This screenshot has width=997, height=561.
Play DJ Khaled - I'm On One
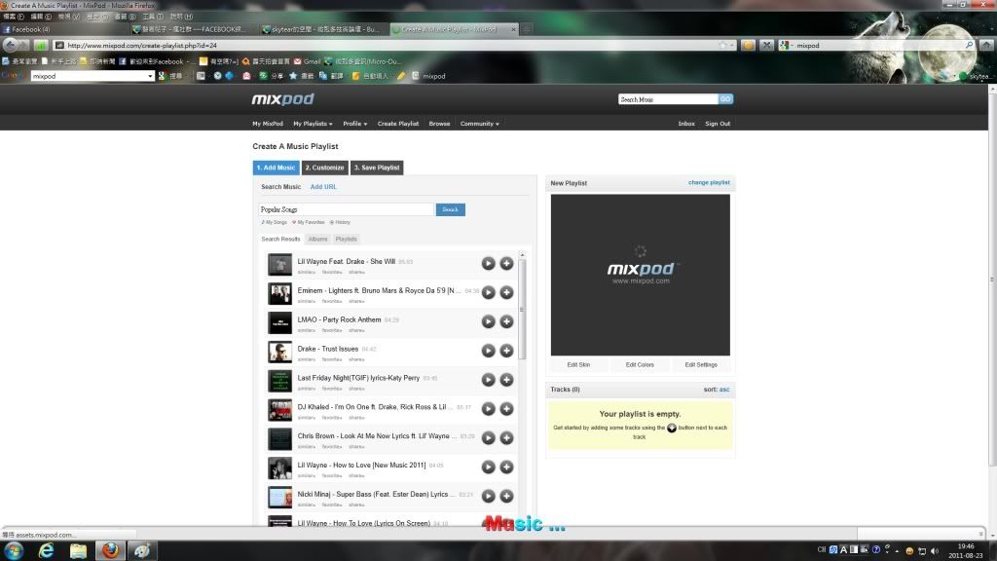pyautogui.click(x=488, y=409)
